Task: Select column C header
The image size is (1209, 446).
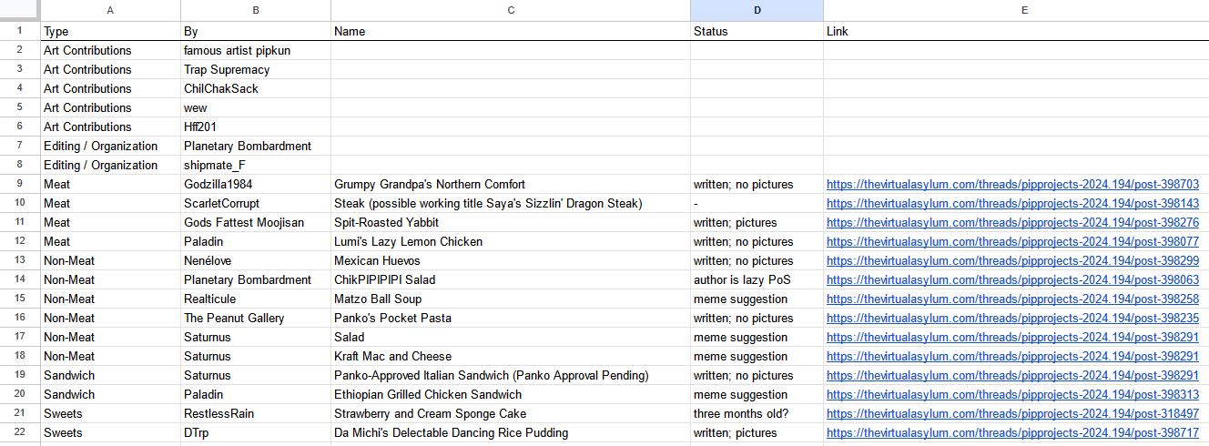Action: click(511, 10)
